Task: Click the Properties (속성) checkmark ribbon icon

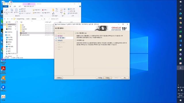Action: 61,10
